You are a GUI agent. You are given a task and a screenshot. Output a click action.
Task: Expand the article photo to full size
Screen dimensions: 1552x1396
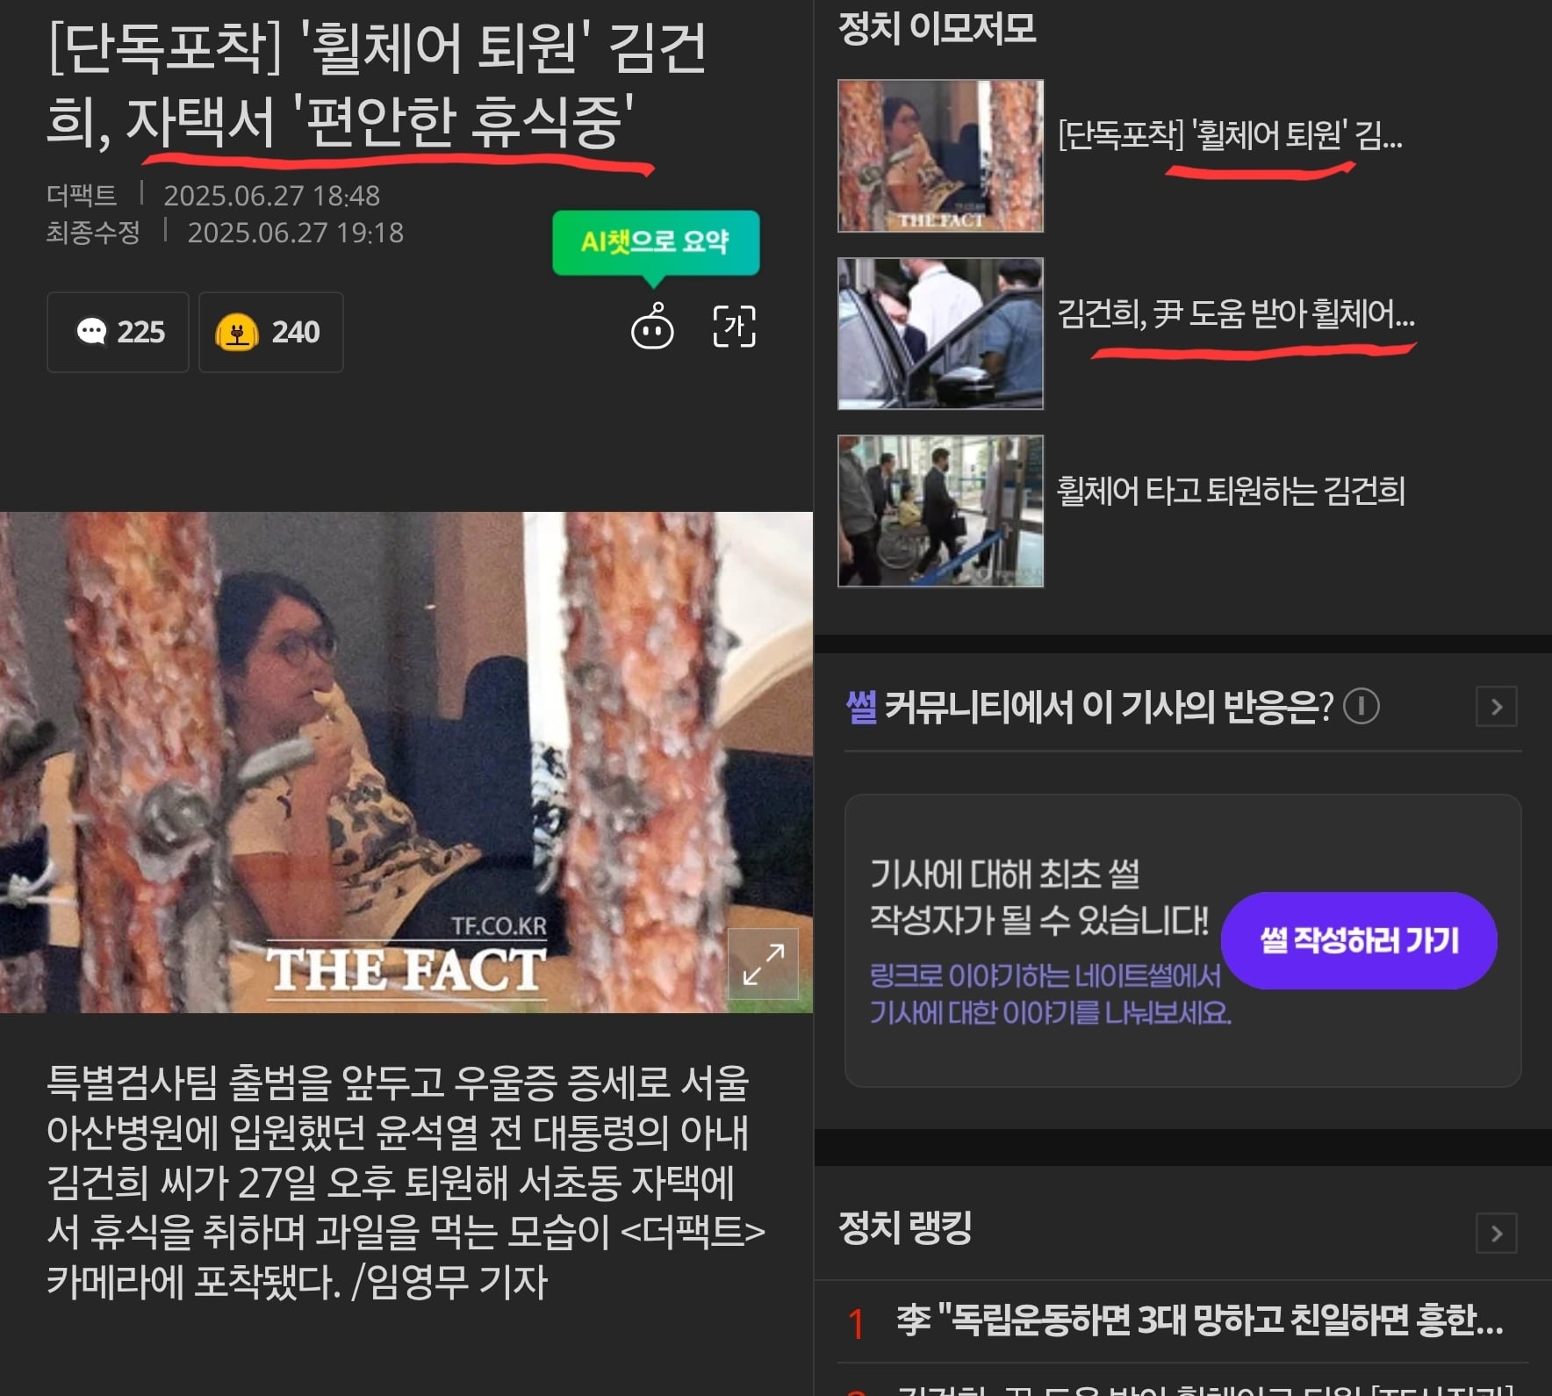click(763, 963)
